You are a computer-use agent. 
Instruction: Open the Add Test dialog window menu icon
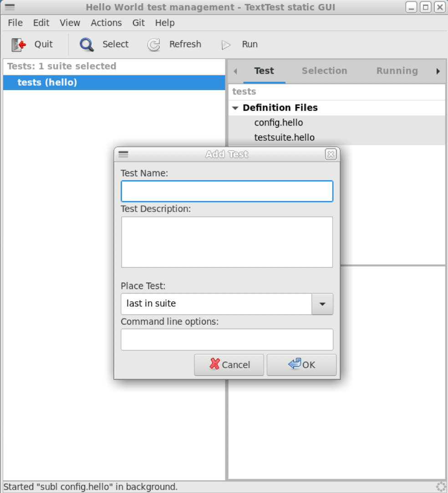(x=123, y=154)
